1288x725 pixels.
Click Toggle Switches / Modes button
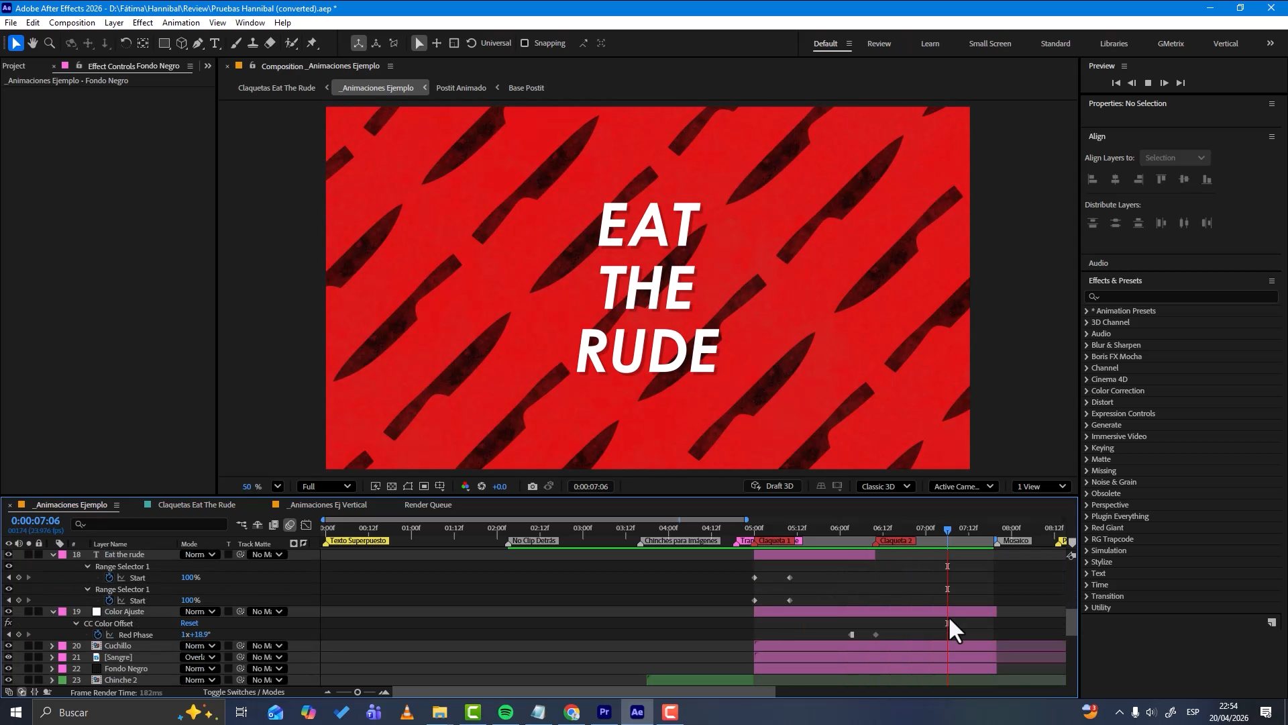pos(244,692)
